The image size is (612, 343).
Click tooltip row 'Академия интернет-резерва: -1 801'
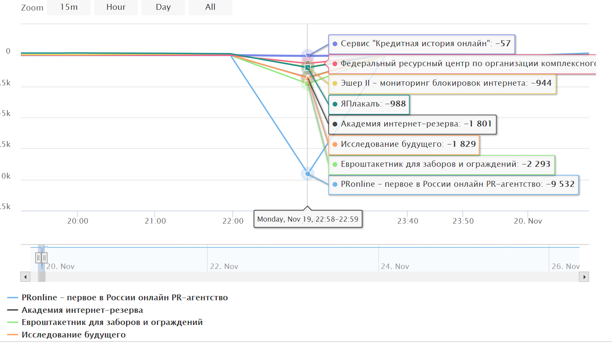412,124
